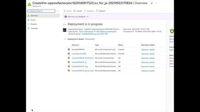Click the green check icon for examplevm4icr882

pyautogui.click(x=69, y=54)
